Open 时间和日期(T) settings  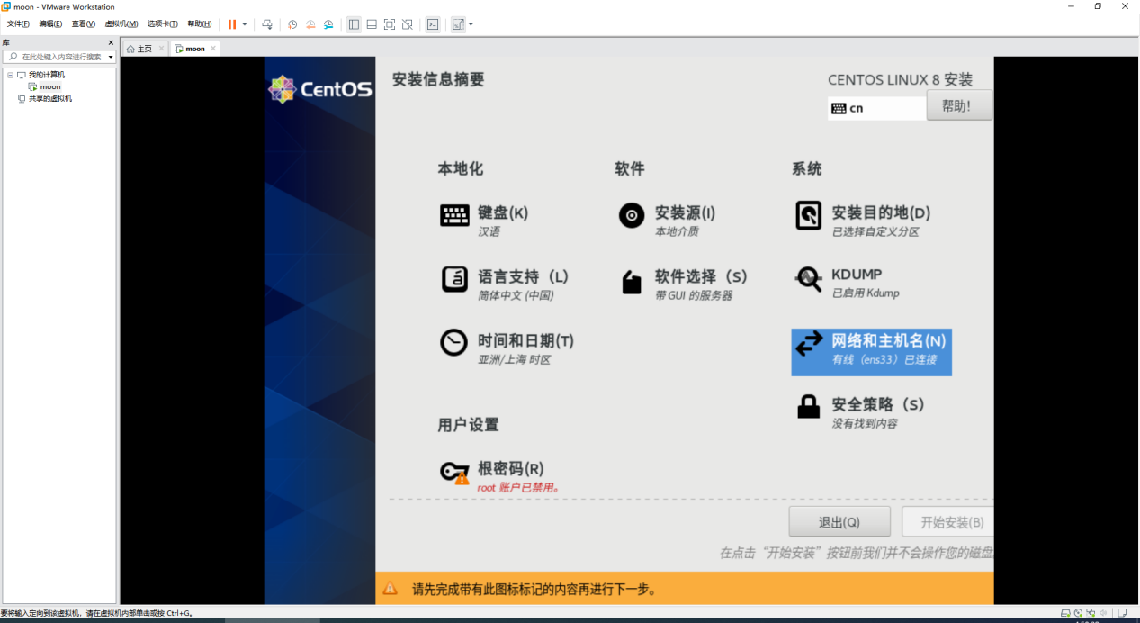click(x=507, y=348)
